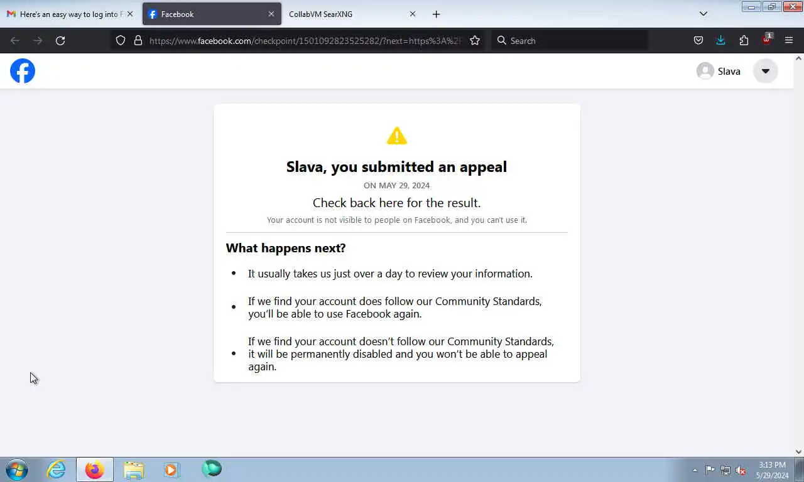The height and width of the screenshot is (482, 804).
Task: Open the Windows Start menu
Action: [17, 469]
